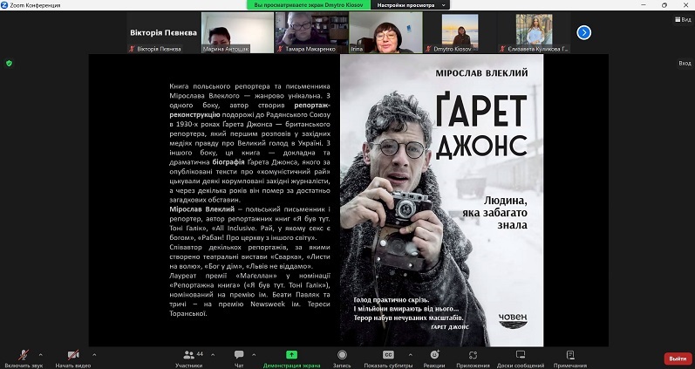Select Тамара Макаренко video thumbnail

click(311, 32)
